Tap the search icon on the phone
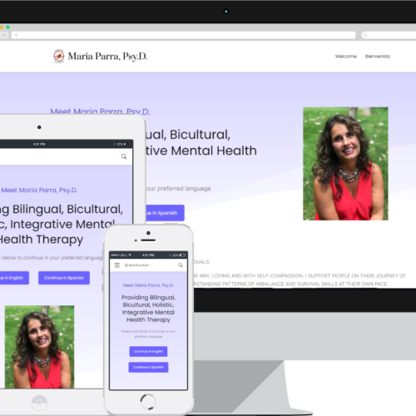 pyautogui.click(x=181, y=265)
